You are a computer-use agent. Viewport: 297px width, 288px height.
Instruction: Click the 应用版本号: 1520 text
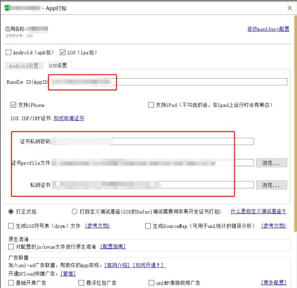click(19, 36)
